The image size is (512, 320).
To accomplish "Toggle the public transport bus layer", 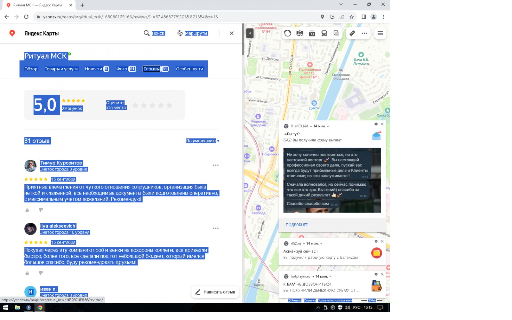I will pos(324,33).
